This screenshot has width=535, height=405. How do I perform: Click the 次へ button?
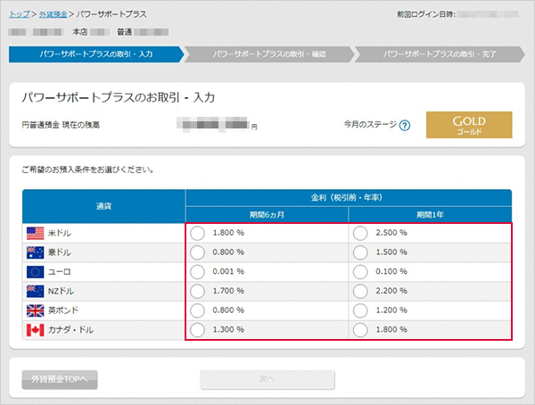click(x=267, y=379)
